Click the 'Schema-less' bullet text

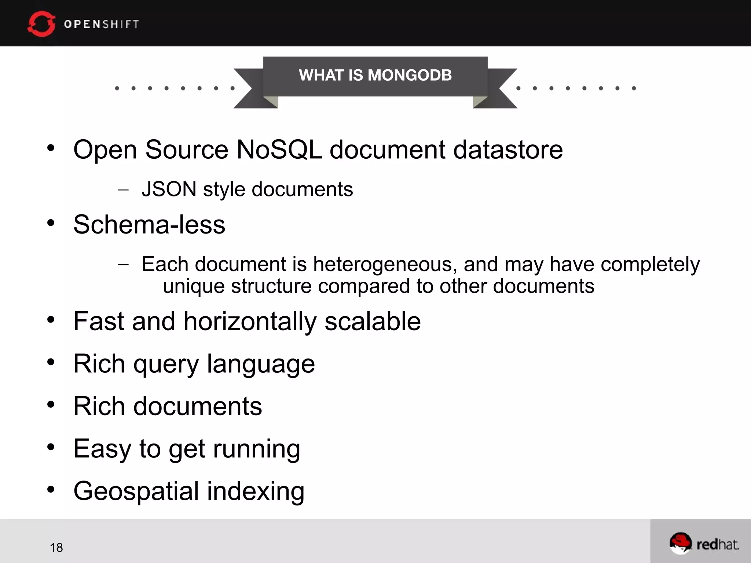click(x=149, y=224)
